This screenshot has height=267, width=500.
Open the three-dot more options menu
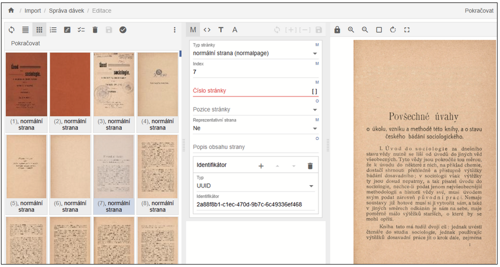coord(175,30)
